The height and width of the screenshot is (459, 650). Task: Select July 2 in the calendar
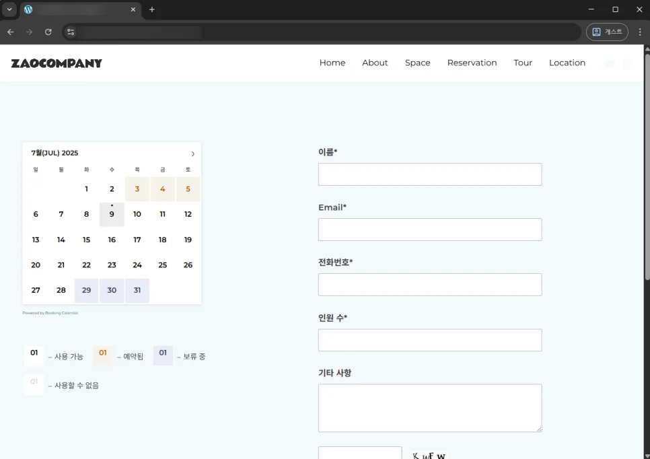[x=112, y=189]
